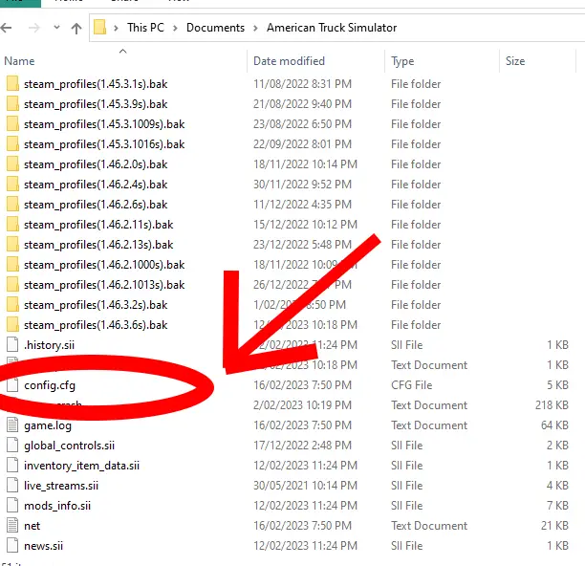Go up one folder level
This screenshot has width=585, height=566.
point(76,28)
